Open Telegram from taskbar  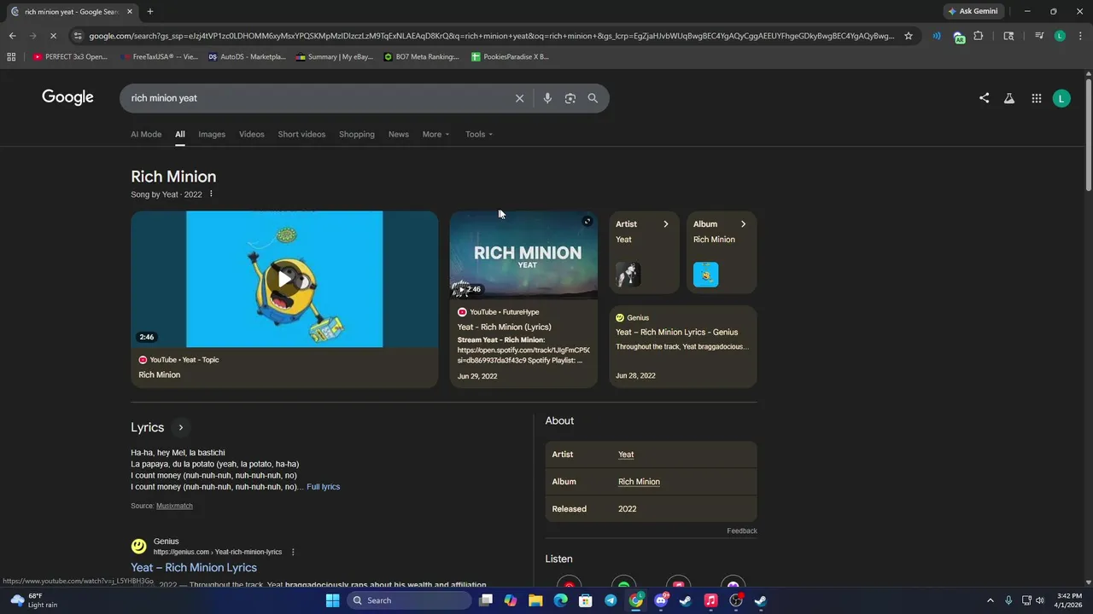pos(611,600)
